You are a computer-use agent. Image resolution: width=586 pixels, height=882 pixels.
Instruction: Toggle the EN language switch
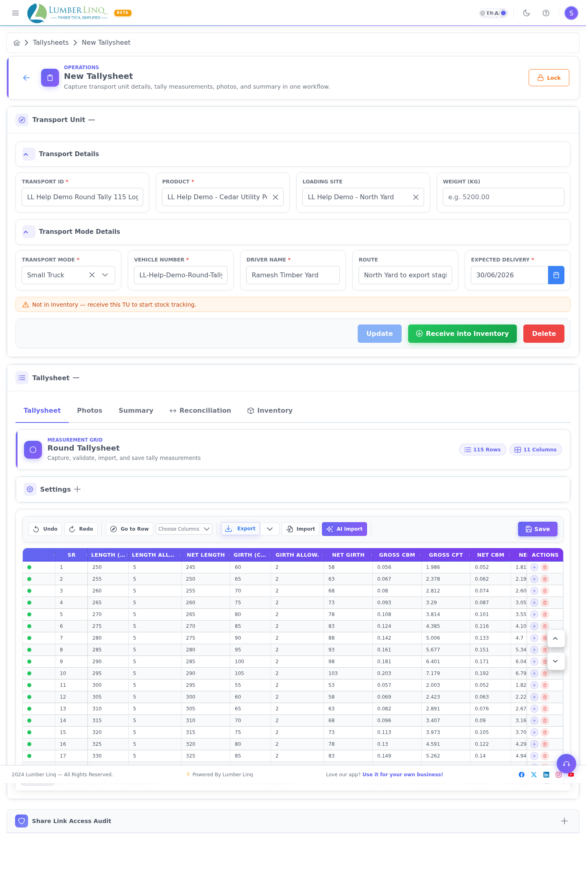(493, 13)
